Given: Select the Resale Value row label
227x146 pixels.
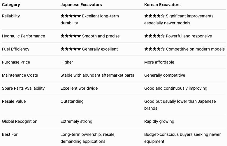Looking at the screenshot, I should tap(14, 101).
